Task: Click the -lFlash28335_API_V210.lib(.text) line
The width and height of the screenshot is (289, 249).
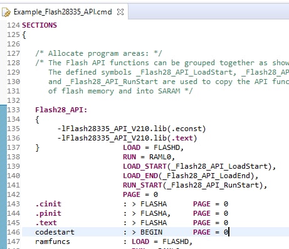Action: pos(127,138)
